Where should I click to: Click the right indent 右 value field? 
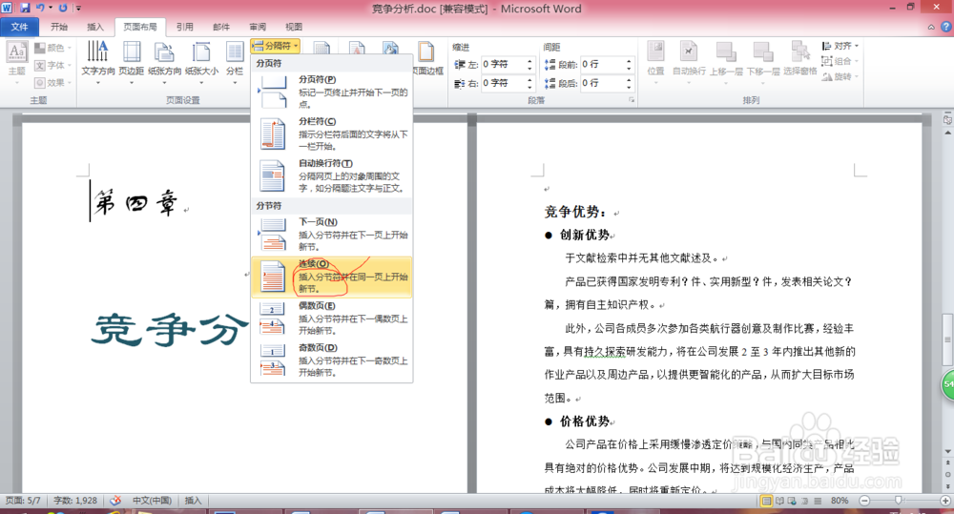503,83
